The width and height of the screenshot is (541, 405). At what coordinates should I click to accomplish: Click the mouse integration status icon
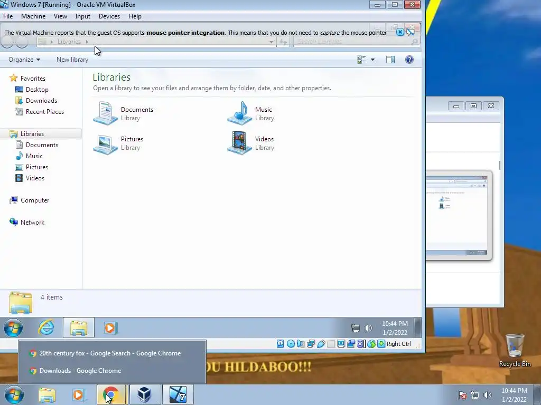371,344
